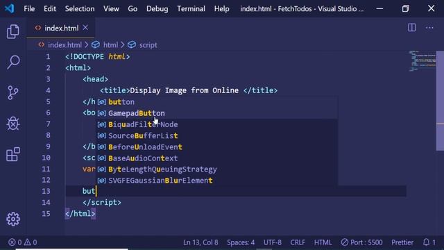The height and width of the screenshot is (250, 444).
Task: Change indentation via Spaces: 4
Action: [x=241, y=242]
